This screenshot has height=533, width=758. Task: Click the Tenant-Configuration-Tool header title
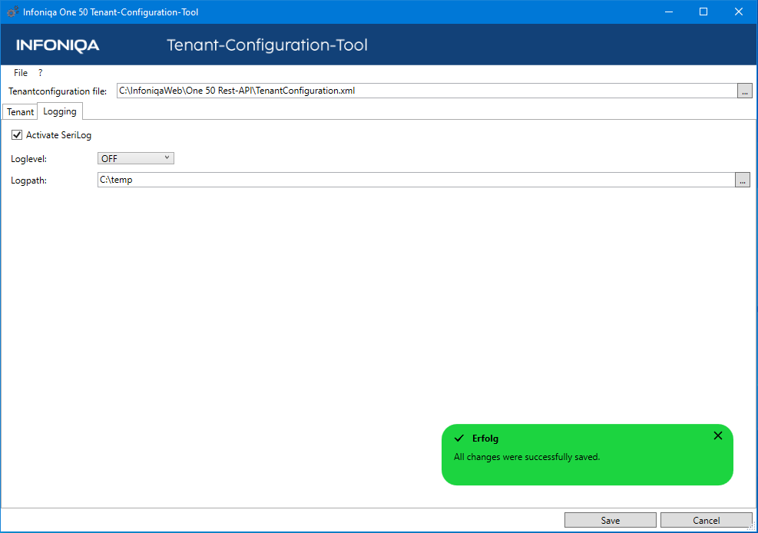tap(266, 45)
